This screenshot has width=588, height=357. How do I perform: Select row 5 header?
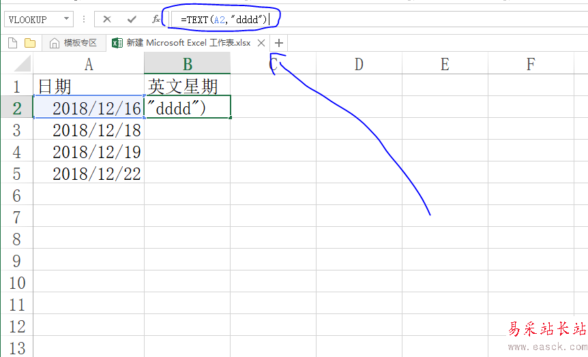[16, 174]
